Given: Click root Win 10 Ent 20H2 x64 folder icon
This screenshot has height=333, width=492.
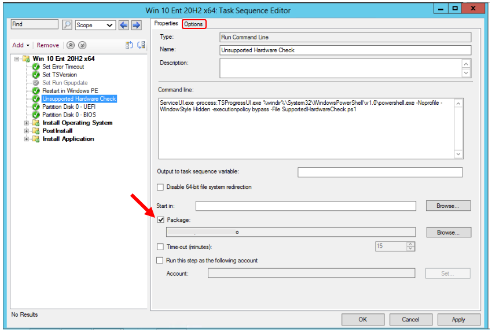Looking at the screenshot, I should point(27,58).
